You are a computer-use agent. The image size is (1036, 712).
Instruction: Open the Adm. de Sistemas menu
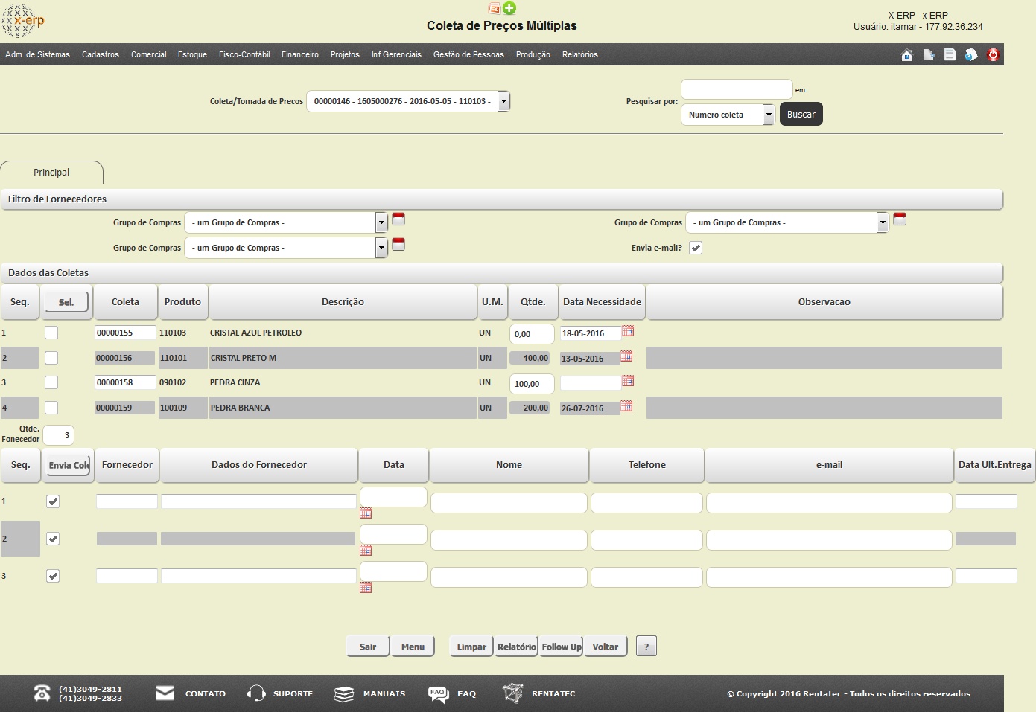click(x=37, y=54)
